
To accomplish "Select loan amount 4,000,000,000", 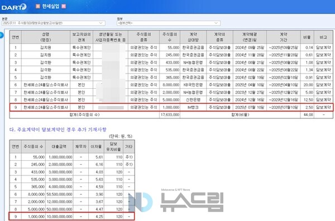I will [x=60, y=187].
